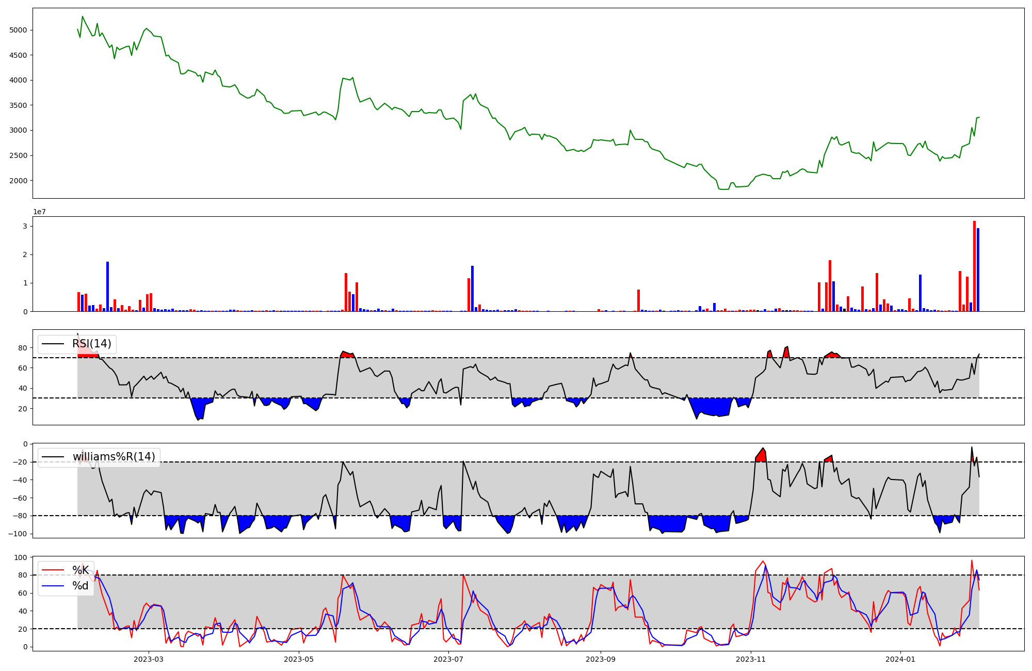
Task: Click the RSI(14) legend label
Action: point(91,344)
